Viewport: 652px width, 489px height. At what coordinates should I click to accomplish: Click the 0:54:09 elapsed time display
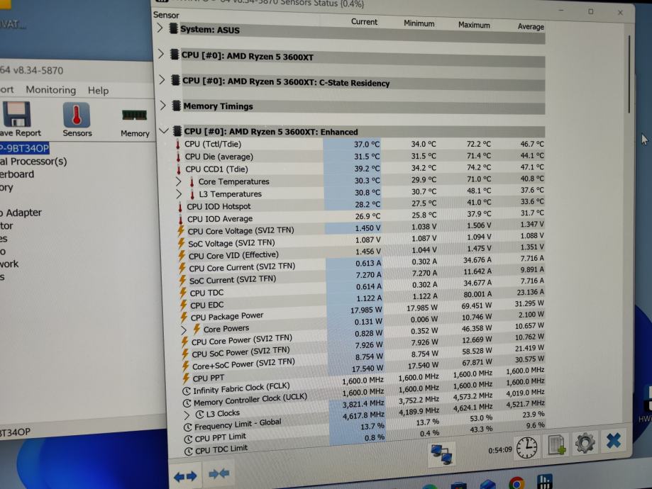click(499, 450)
